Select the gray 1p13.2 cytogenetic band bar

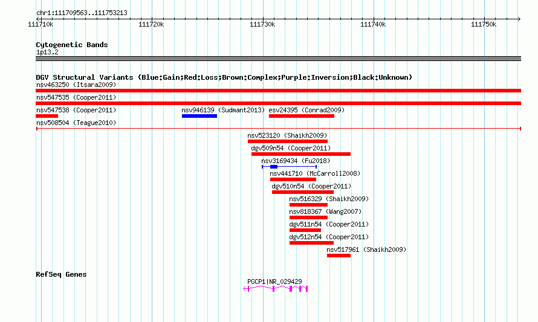278,59
